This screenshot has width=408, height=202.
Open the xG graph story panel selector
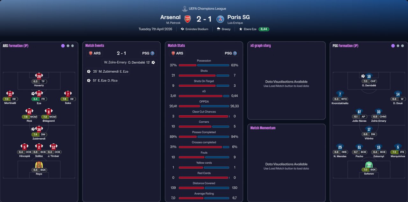click(x=260, y=46)
